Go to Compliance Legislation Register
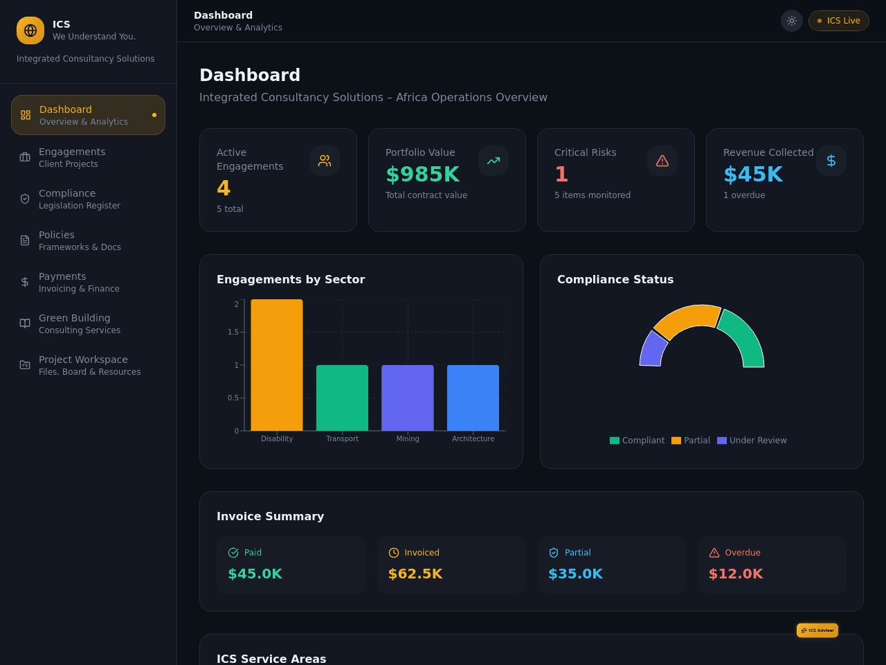Screen dimensions: 886x665 point(88,199)
